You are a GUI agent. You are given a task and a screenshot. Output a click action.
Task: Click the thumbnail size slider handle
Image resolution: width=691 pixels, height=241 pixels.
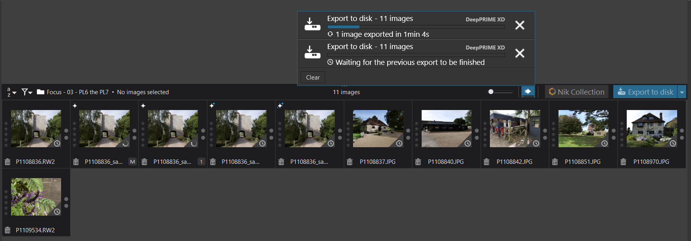(x=491, y=92)
